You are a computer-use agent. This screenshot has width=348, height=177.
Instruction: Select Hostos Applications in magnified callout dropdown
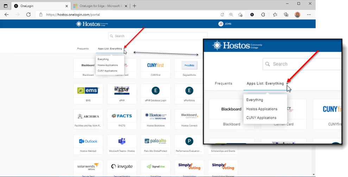click(261, 109)
